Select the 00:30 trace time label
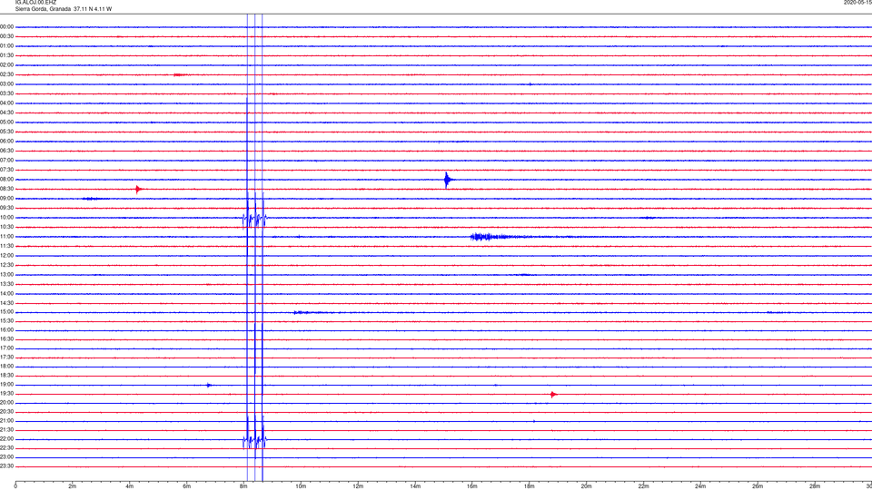This screenshot has height=490, width=872. 6,36
